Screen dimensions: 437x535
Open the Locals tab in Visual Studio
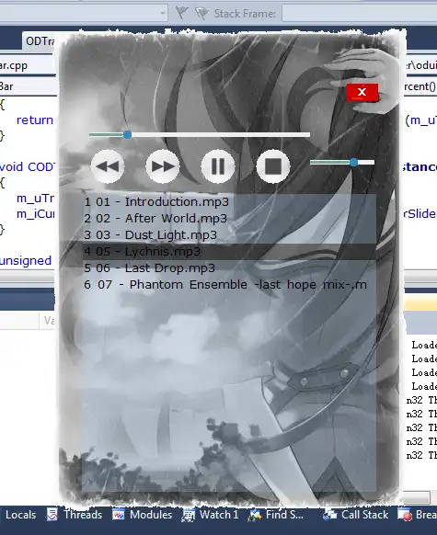[x=19, y=515]
